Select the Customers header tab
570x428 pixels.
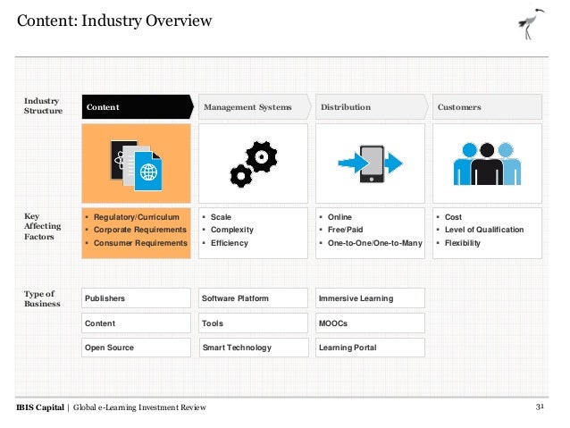pos(487,107)
